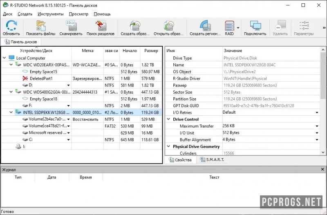Collapse Physical Drive Geometry section

(168, 146)
